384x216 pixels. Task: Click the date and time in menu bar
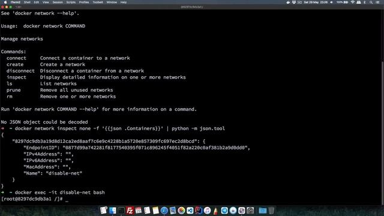(316, 2)
